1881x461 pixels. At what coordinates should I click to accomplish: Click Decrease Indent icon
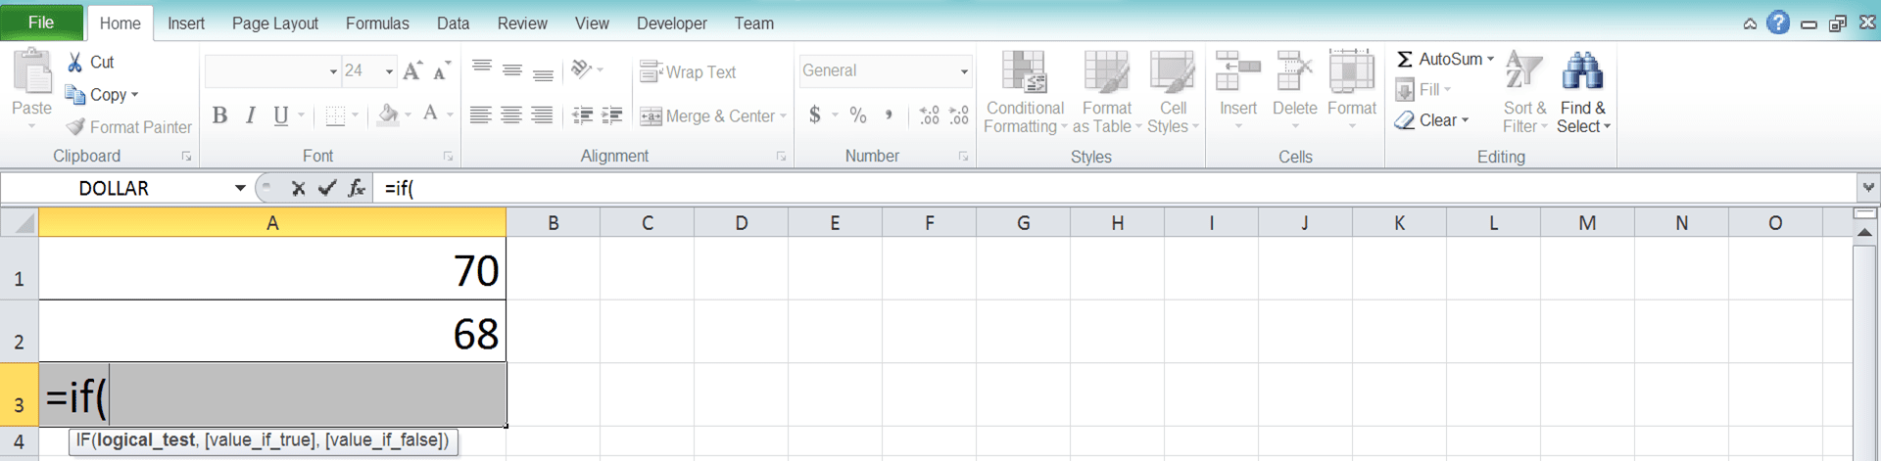click(582, 115)
